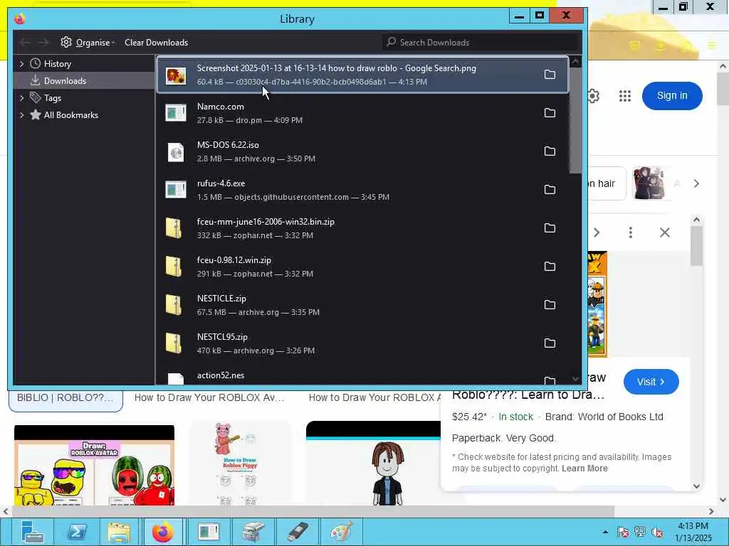Select Downloads in Library sidebar
This screenshot has width=729, height=546.
84,81
